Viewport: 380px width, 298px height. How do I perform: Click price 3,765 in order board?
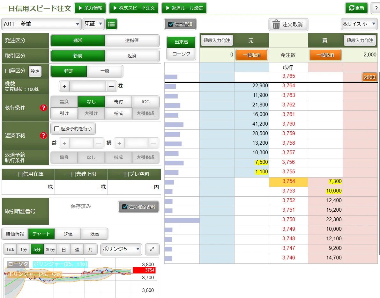click(x=288, y=76)
